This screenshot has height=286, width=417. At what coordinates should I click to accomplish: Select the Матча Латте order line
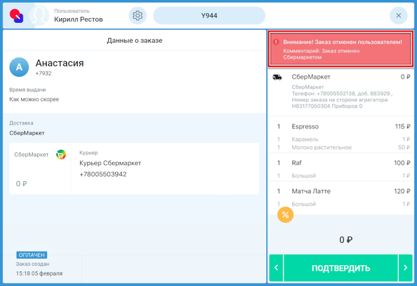click(341, 191)
